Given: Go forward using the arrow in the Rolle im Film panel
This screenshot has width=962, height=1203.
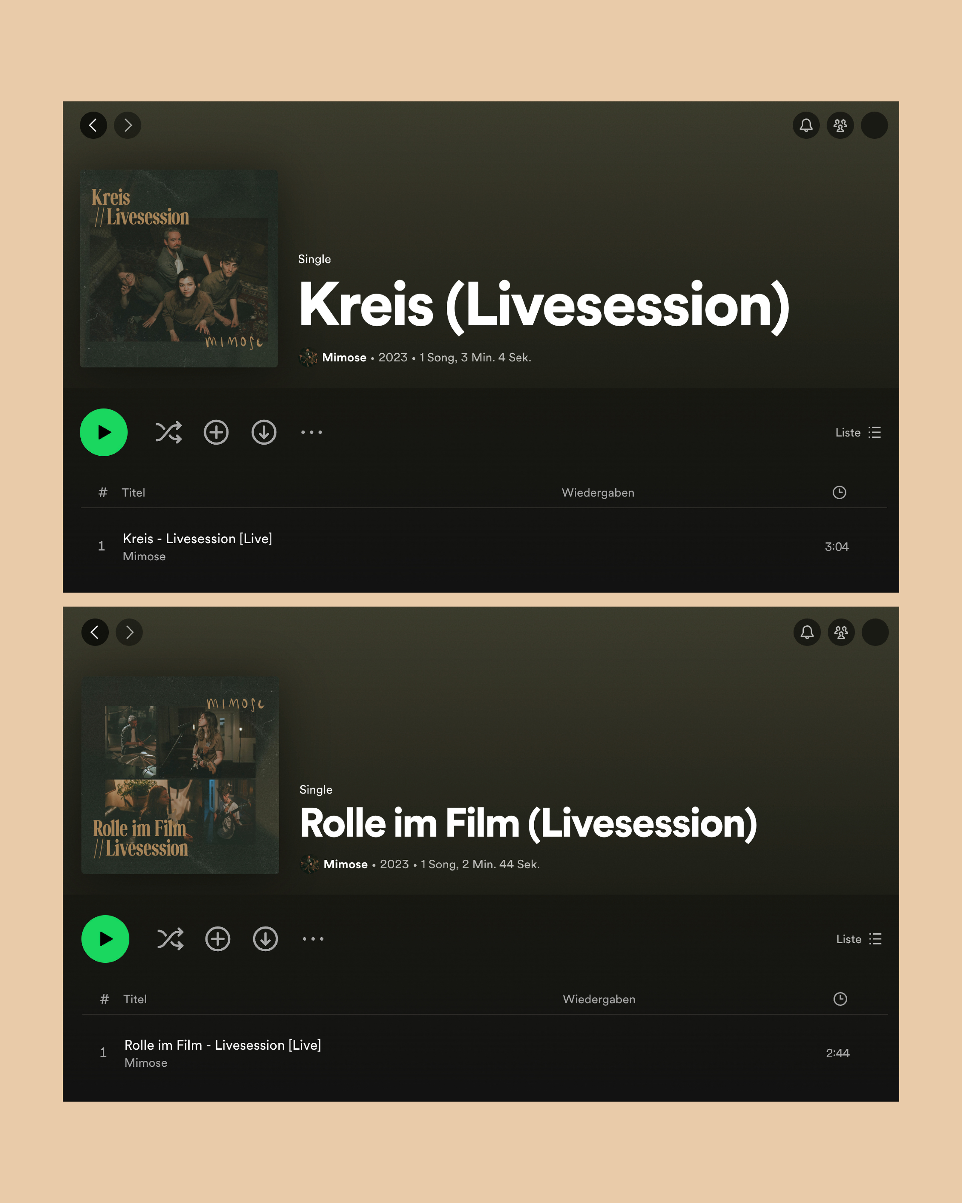Looking at the screenshot, I should (x=129, y=632).
